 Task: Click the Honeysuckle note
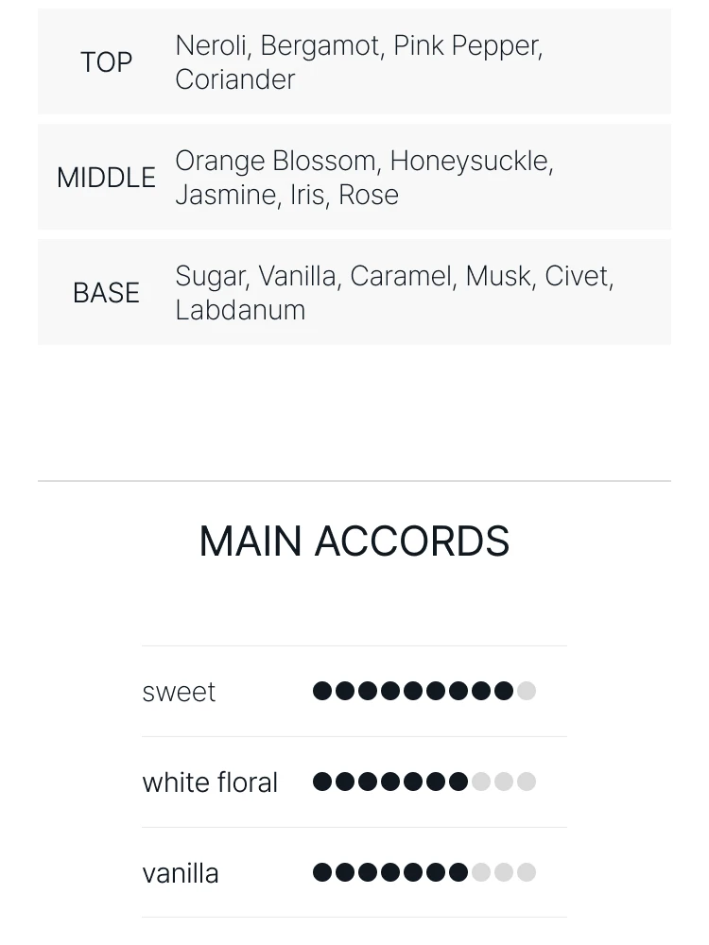(470, 161)
